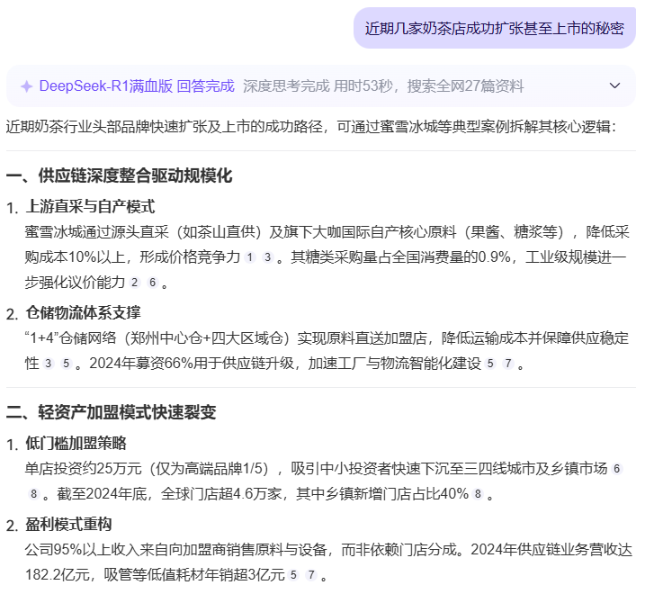This screenshot has height=594, width=663.
Task: Click citation 3 after 保障供应稳定性
Action: (x=48, y=364)
